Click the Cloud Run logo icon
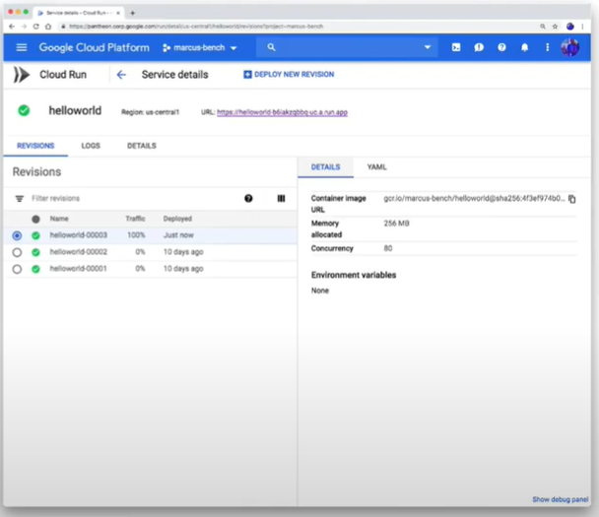599x517 pixels. click(22, 75)
